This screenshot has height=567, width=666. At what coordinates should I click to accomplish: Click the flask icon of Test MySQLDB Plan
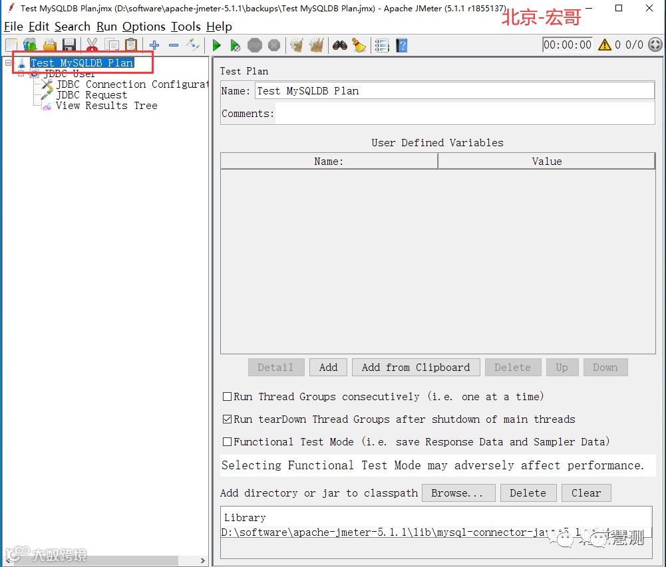coord(22,63)
